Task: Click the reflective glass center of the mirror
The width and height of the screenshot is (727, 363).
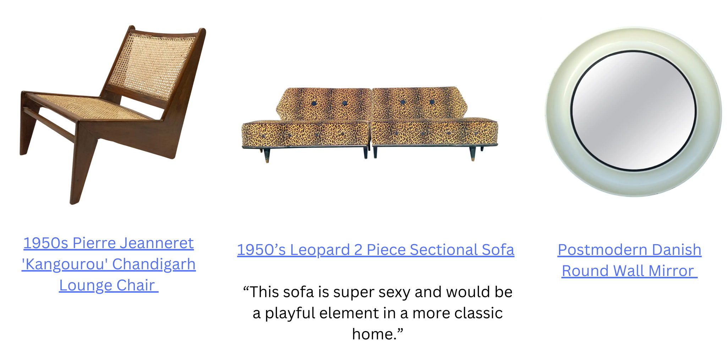Action: pos(634,110)
